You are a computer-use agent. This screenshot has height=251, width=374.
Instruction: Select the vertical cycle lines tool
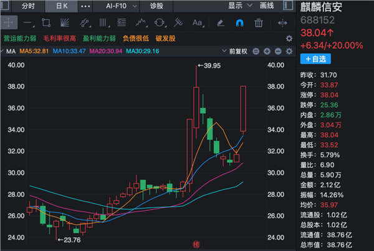click(x=103, y=22)
